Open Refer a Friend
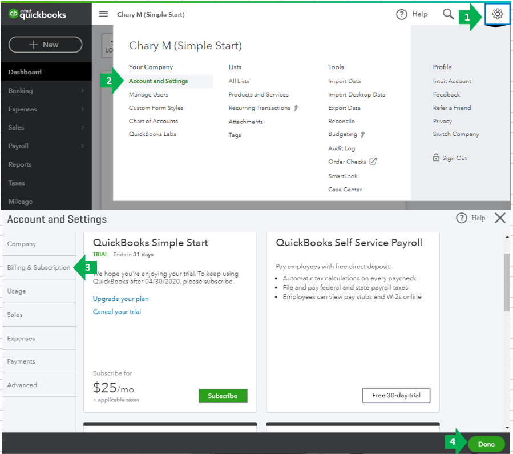The width and height of the screenshot is (513, 454). (452, 108)
